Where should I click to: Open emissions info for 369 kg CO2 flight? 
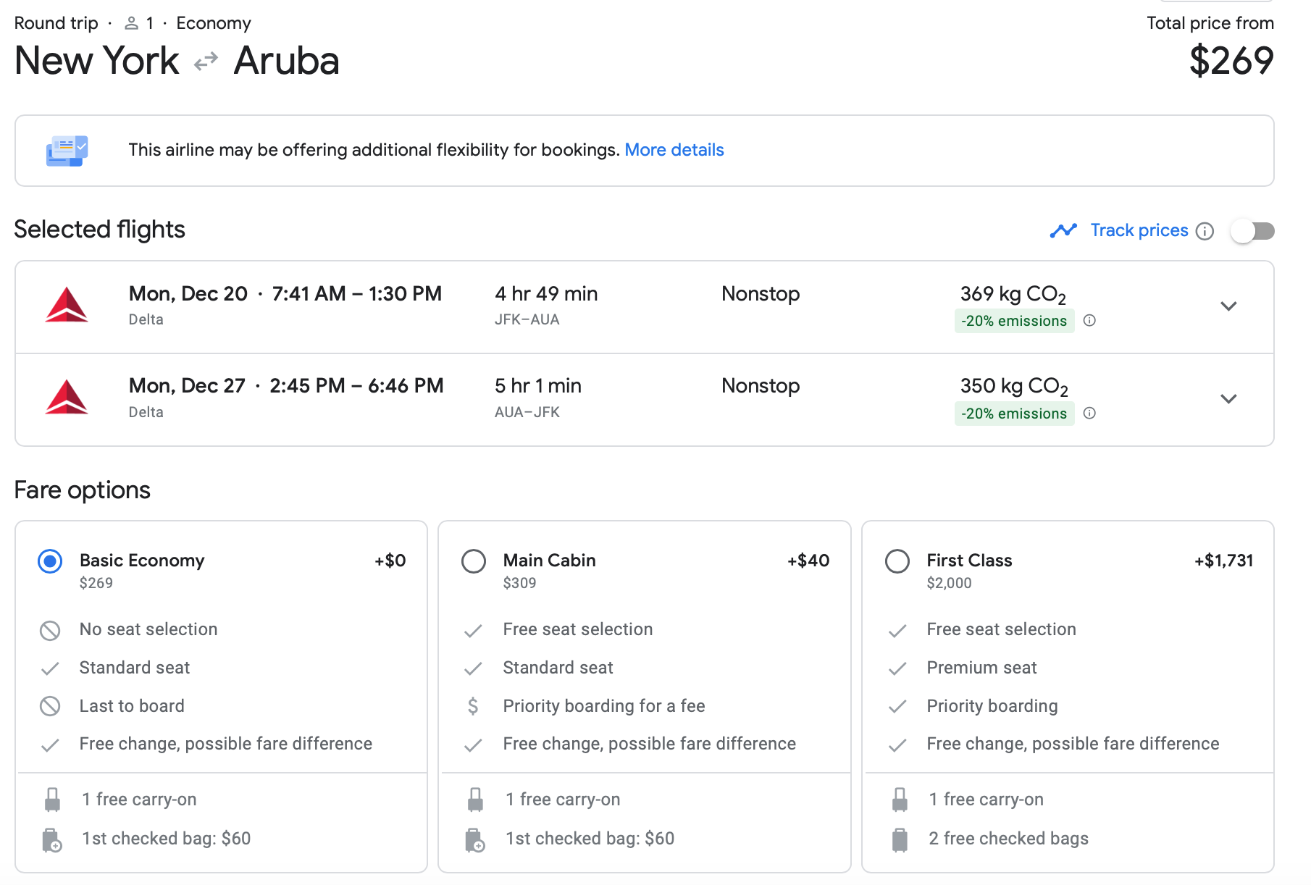[1089, 321]
